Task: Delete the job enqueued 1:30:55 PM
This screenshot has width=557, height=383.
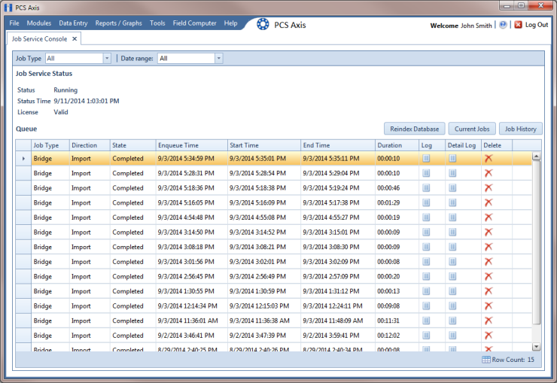Action: coord(489,291)
